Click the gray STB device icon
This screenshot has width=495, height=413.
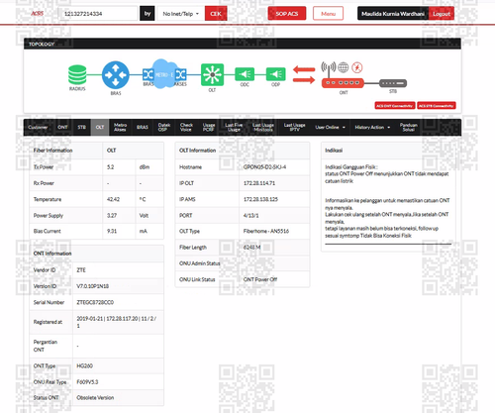(x=393, y=83)
